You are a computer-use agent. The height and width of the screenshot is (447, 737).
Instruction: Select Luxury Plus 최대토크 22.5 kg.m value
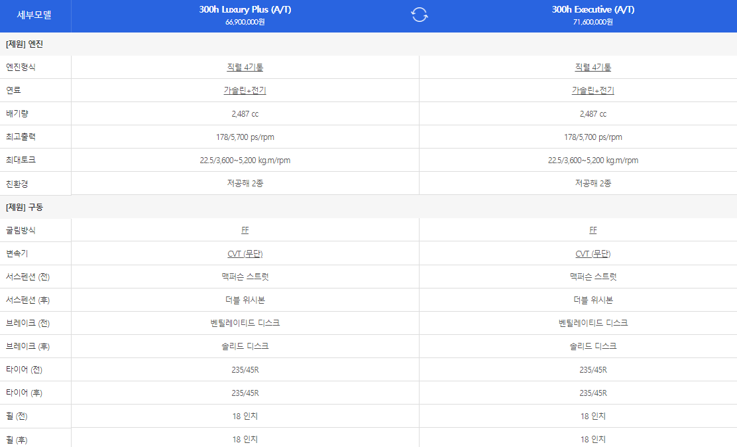tap(245, 160)
